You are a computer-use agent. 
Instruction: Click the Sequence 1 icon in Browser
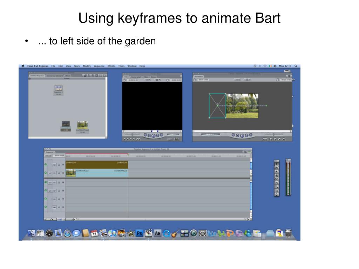pyautogui.click(x=59, y=88)
